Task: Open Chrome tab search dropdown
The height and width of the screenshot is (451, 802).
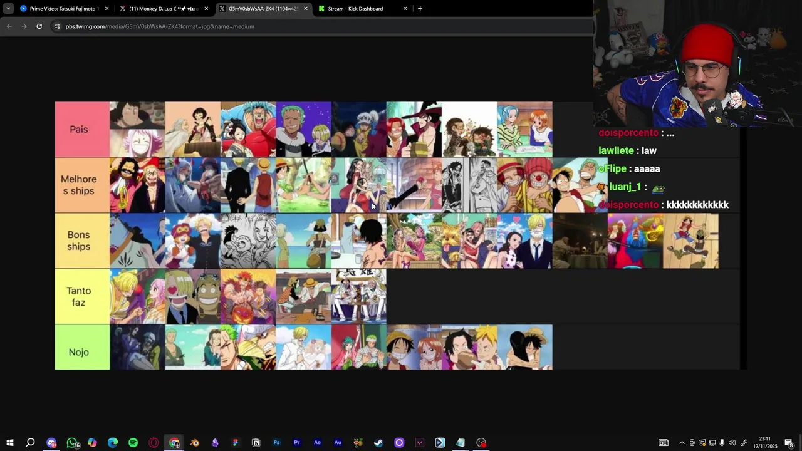Action: 8,8
